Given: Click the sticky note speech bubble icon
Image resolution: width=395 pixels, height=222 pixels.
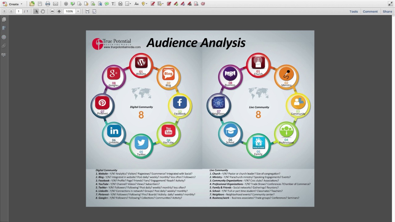Looking at the screenshot, I should 107,4.
